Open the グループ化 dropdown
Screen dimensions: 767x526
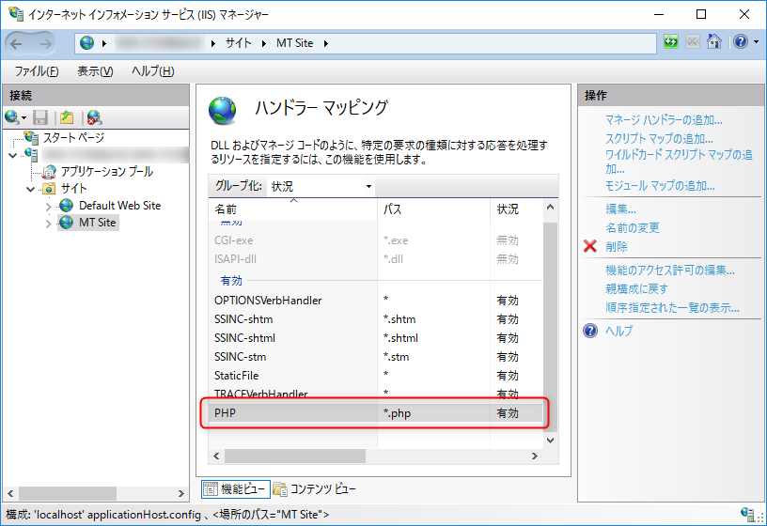click(x=321, y=186)
